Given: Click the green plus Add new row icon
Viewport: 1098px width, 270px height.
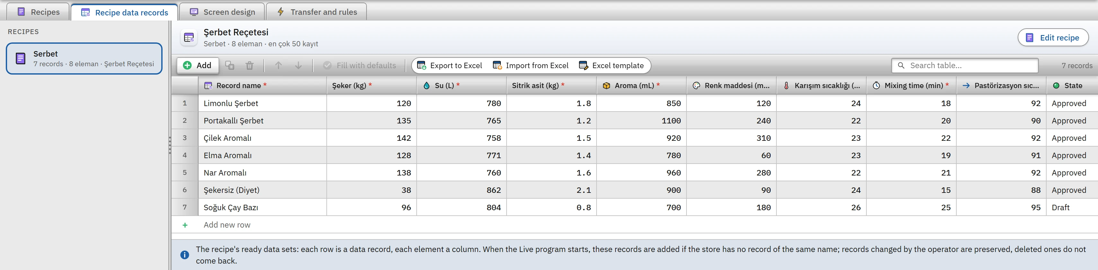Looking at the screenshot, I should coord(185,225).
